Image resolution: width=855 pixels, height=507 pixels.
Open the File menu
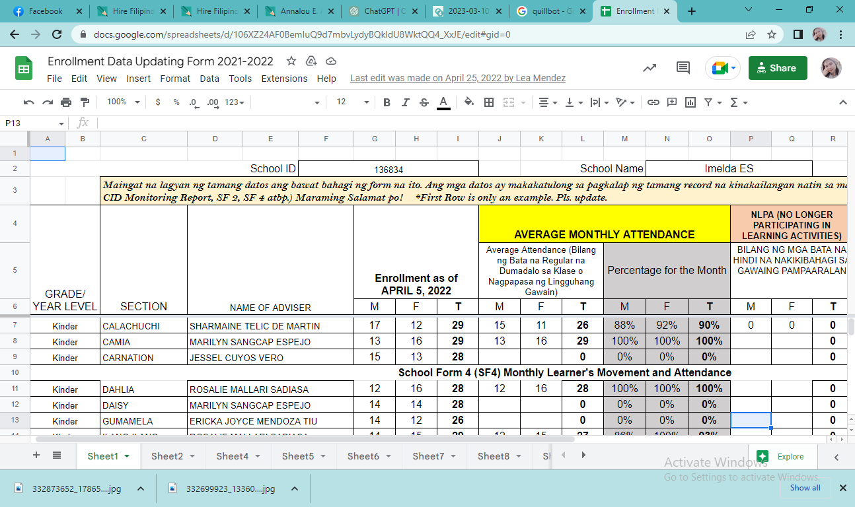point(55,79)
